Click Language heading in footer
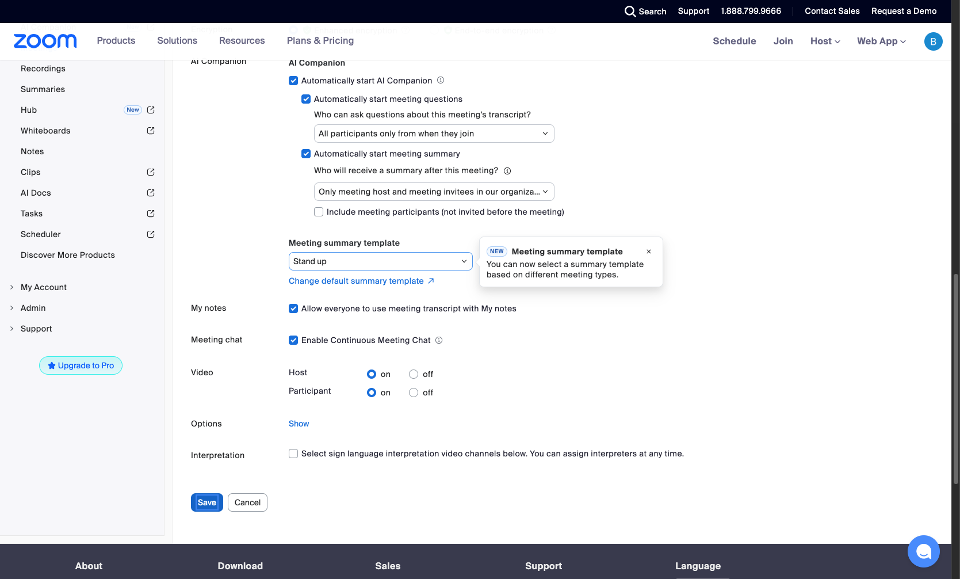 point(698,566)
